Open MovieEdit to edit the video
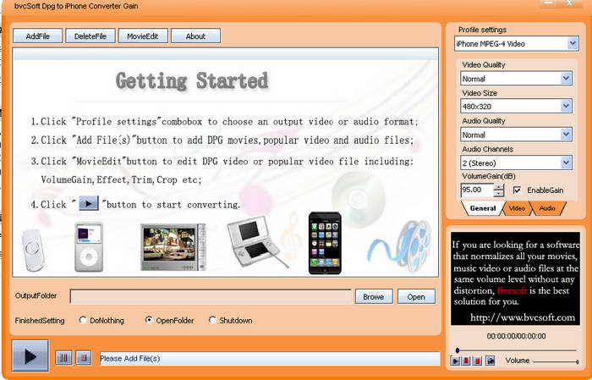The width and height of the screenshot is (592, 380). 143,36
